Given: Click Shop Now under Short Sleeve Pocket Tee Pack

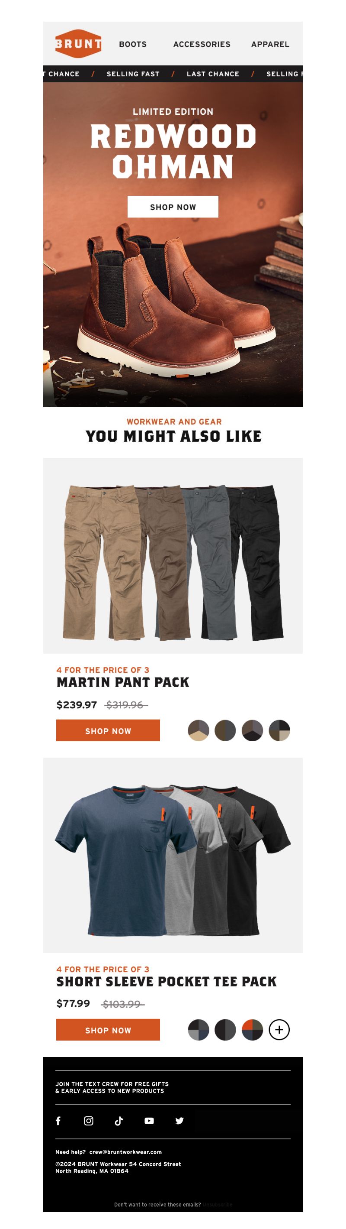Looking at the screenshot, I should point(108,1030).
